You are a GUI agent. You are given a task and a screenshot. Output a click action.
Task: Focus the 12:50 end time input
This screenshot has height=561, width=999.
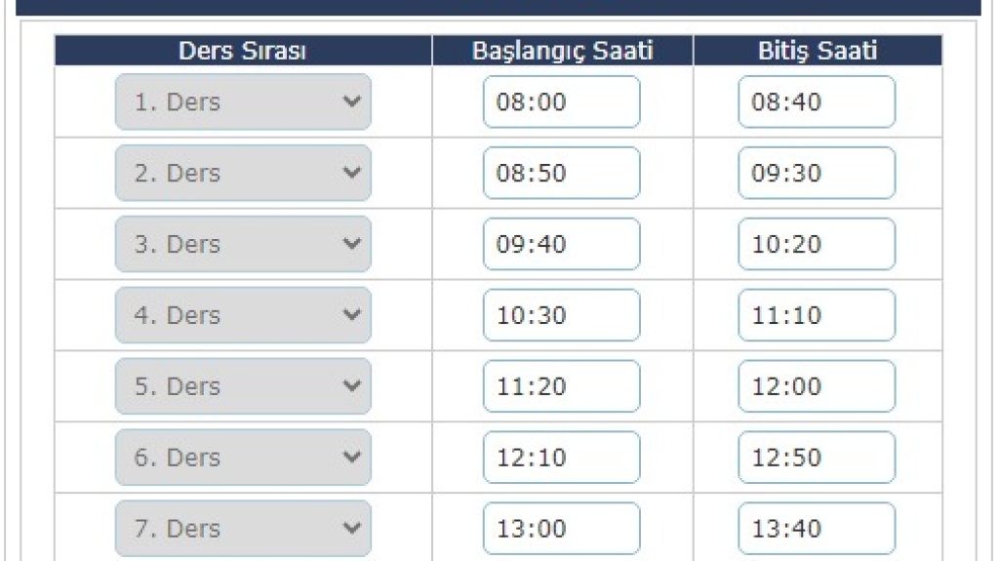817,457
